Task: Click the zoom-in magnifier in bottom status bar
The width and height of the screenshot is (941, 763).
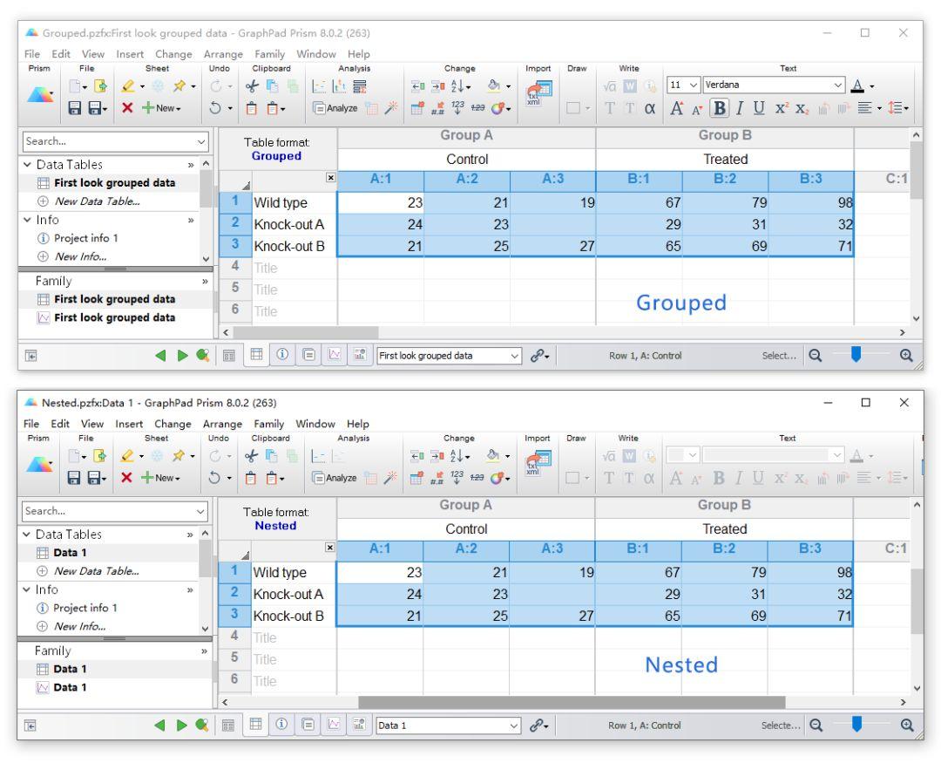Action: pyautogui.click(x=907, y=726)
